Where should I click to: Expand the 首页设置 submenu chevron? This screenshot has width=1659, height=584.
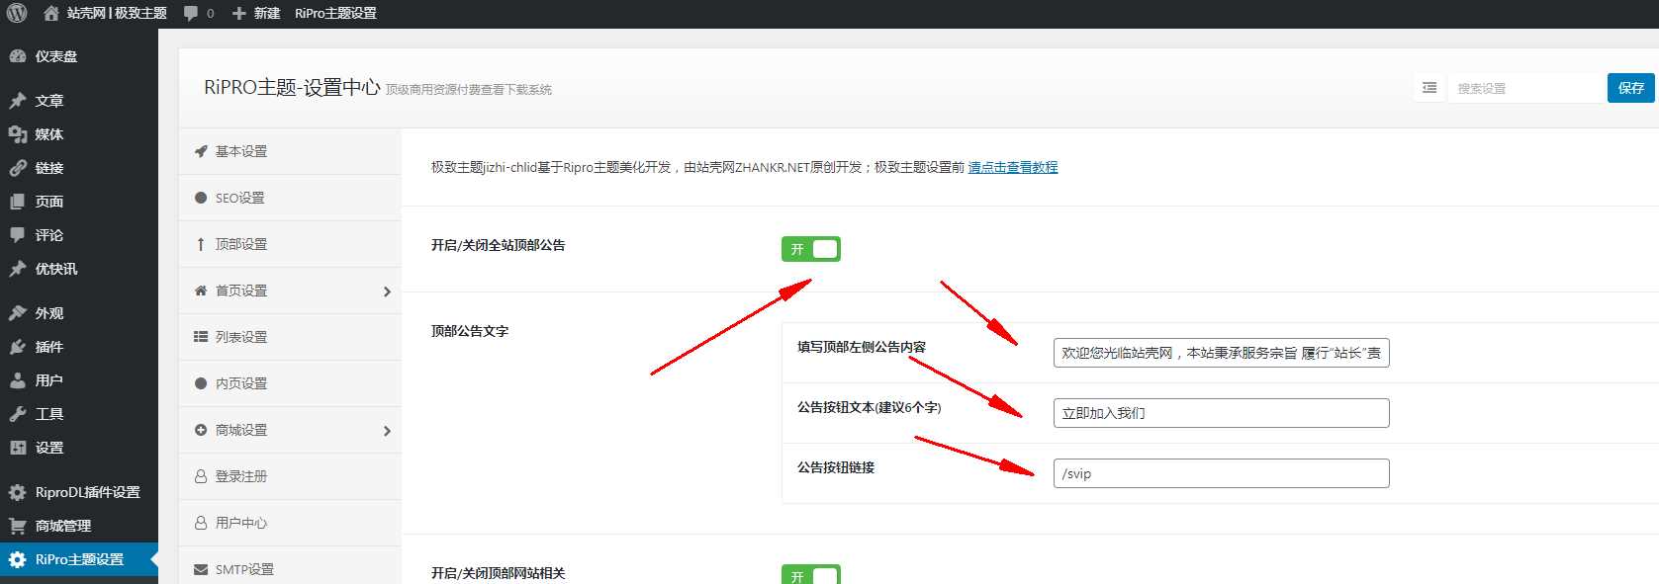[x=387, y=292]
